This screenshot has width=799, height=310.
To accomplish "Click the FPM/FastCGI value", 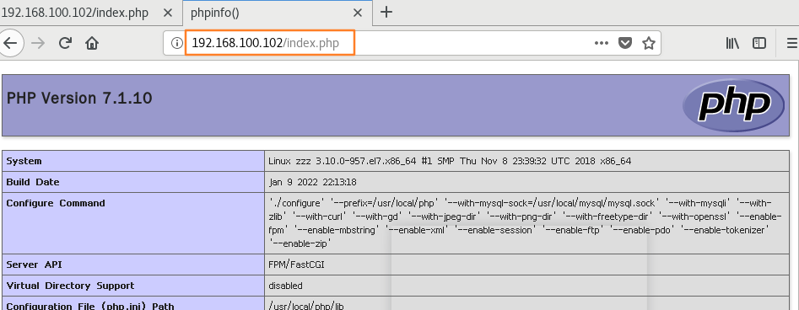I will [x=297, y=265].
